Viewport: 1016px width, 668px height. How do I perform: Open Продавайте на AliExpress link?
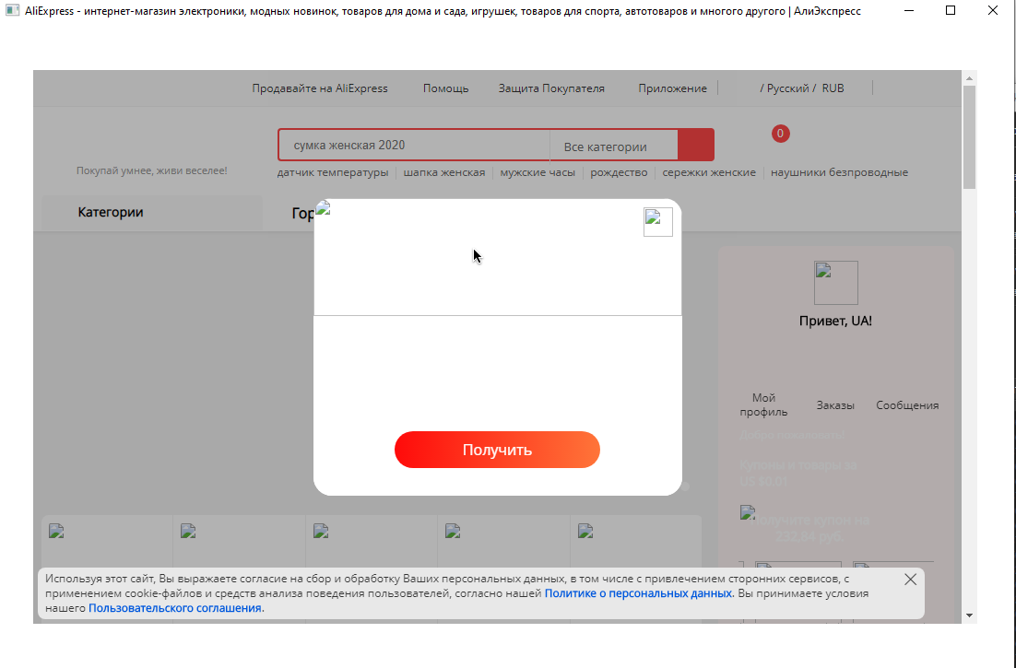point(319,88)
